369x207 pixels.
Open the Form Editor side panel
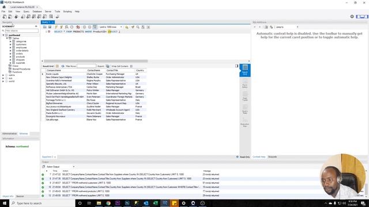[x=245, y=83]
